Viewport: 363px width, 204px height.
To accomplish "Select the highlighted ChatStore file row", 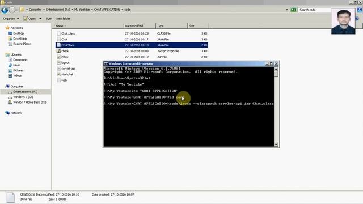I will click(132, 45).
